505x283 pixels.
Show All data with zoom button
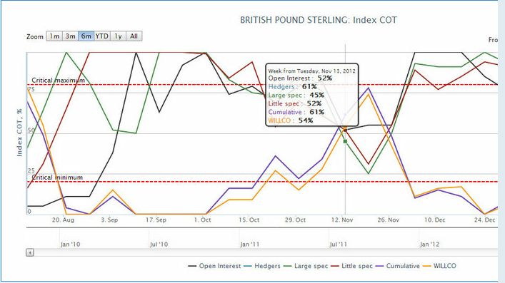tap(134, 36)
